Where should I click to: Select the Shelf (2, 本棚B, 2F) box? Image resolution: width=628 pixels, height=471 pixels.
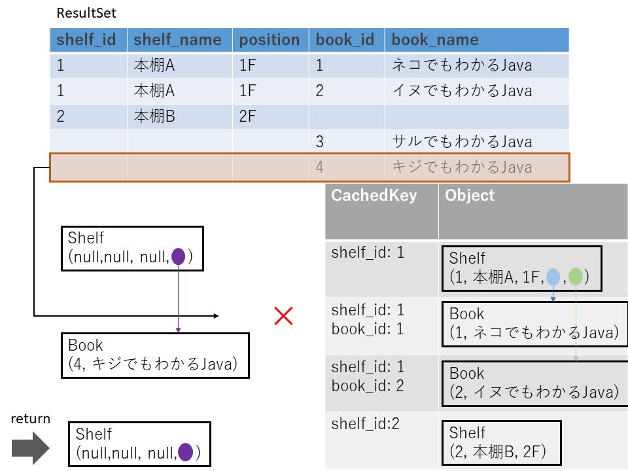tap(501, 442)
